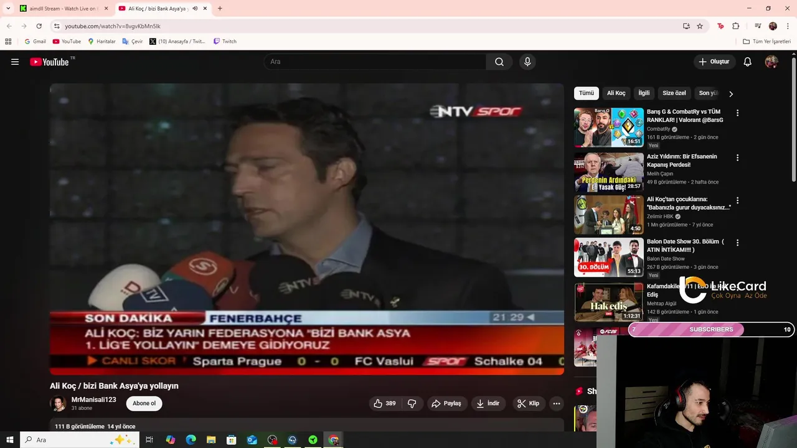Open MrManisali123 channel link

click(93, 399)
